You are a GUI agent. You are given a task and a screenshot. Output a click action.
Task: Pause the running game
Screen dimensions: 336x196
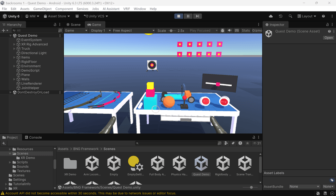188,16
